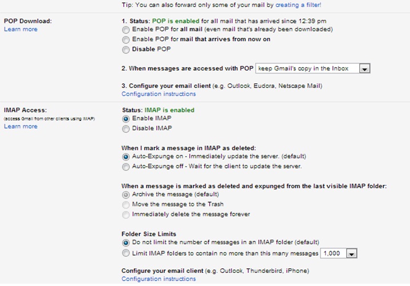Image resolution: width=410 pixels, height=286 pixels.
Task: Choose Archive the message option
Action: 125,195
